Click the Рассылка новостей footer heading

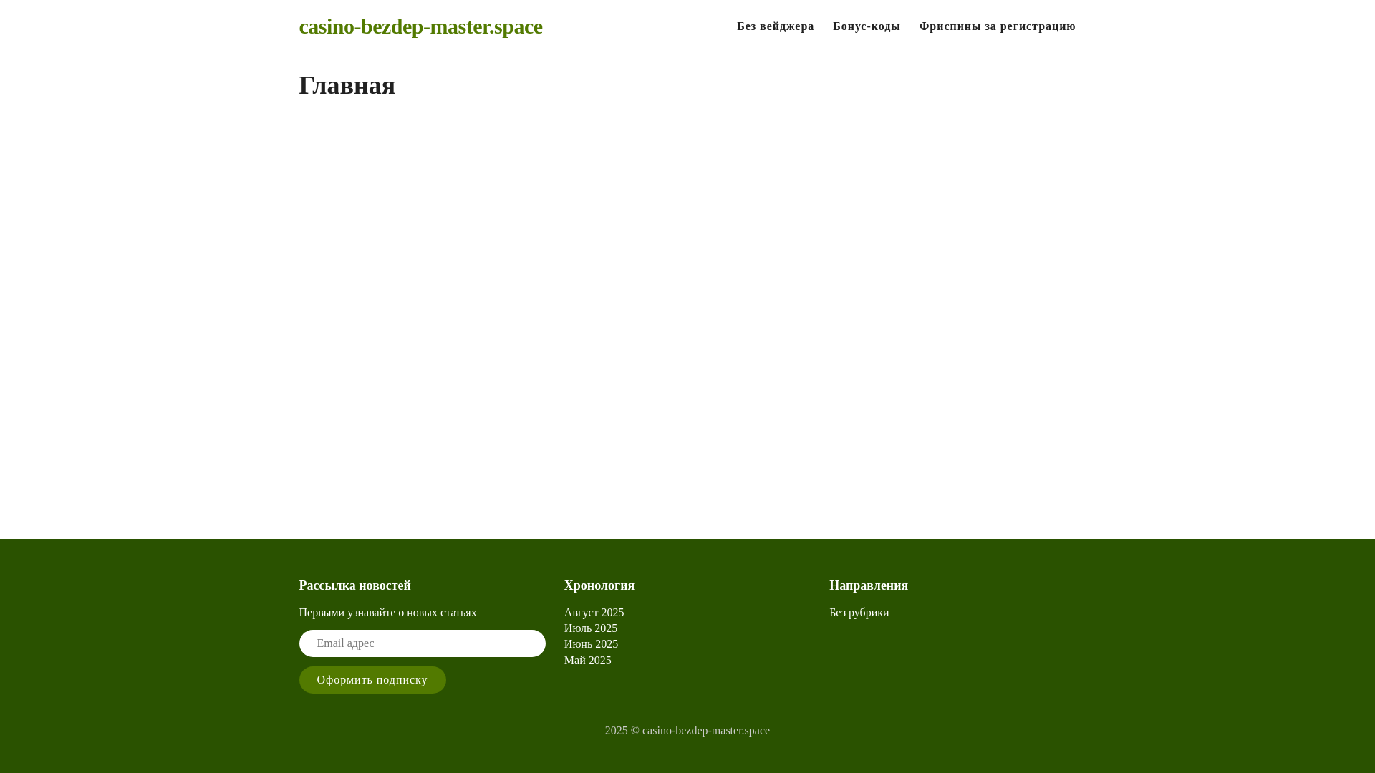pyautogui.click(x=355, y=585)
